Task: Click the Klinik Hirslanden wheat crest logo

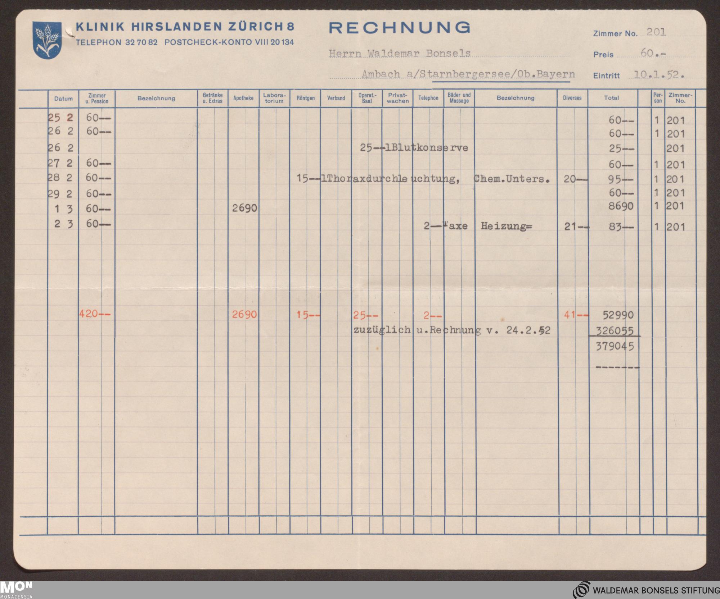Action: (x=47, y=40)
